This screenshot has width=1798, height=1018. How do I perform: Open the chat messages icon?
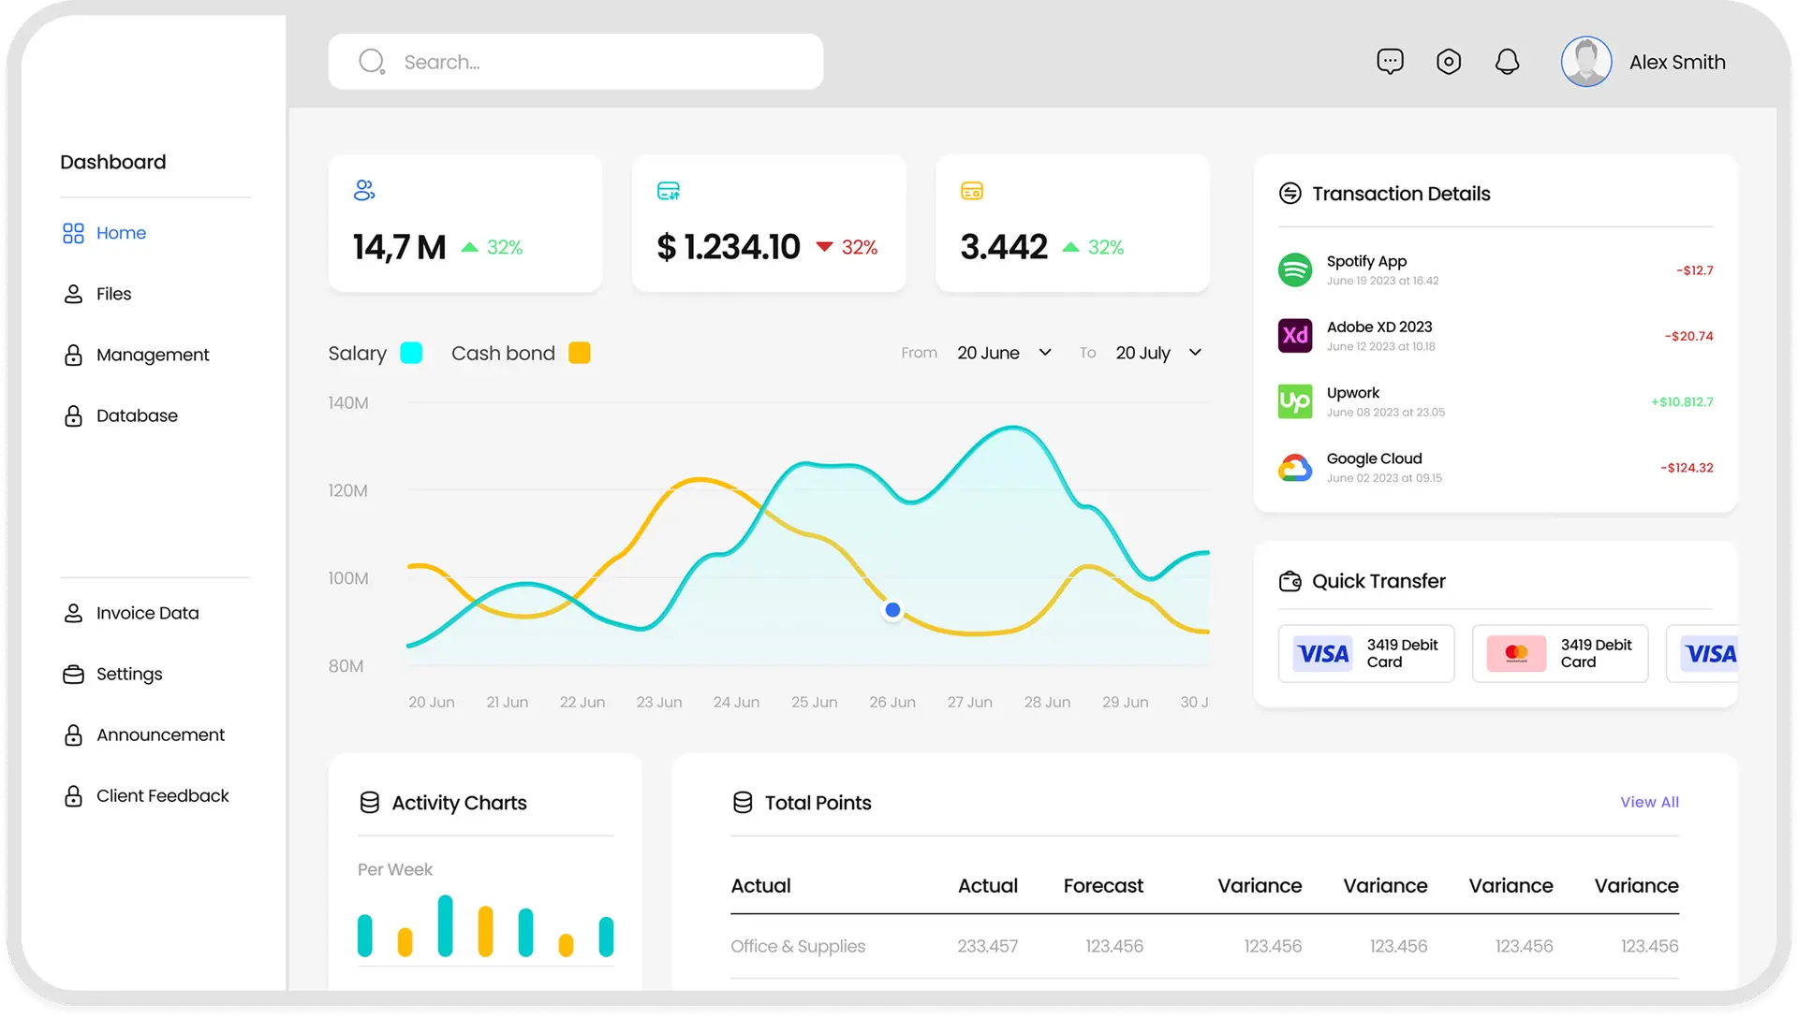click(x=1390, y=62)
